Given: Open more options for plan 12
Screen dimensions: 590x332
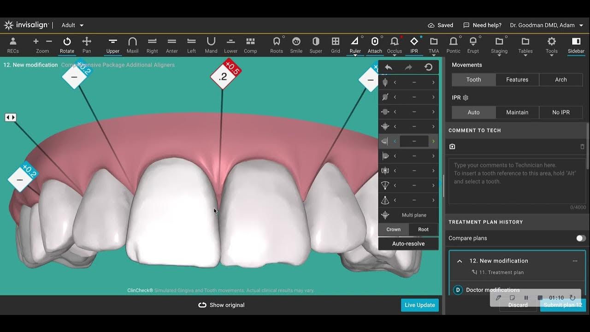Looking at the screenshot, I should click(x=575, y=261).
